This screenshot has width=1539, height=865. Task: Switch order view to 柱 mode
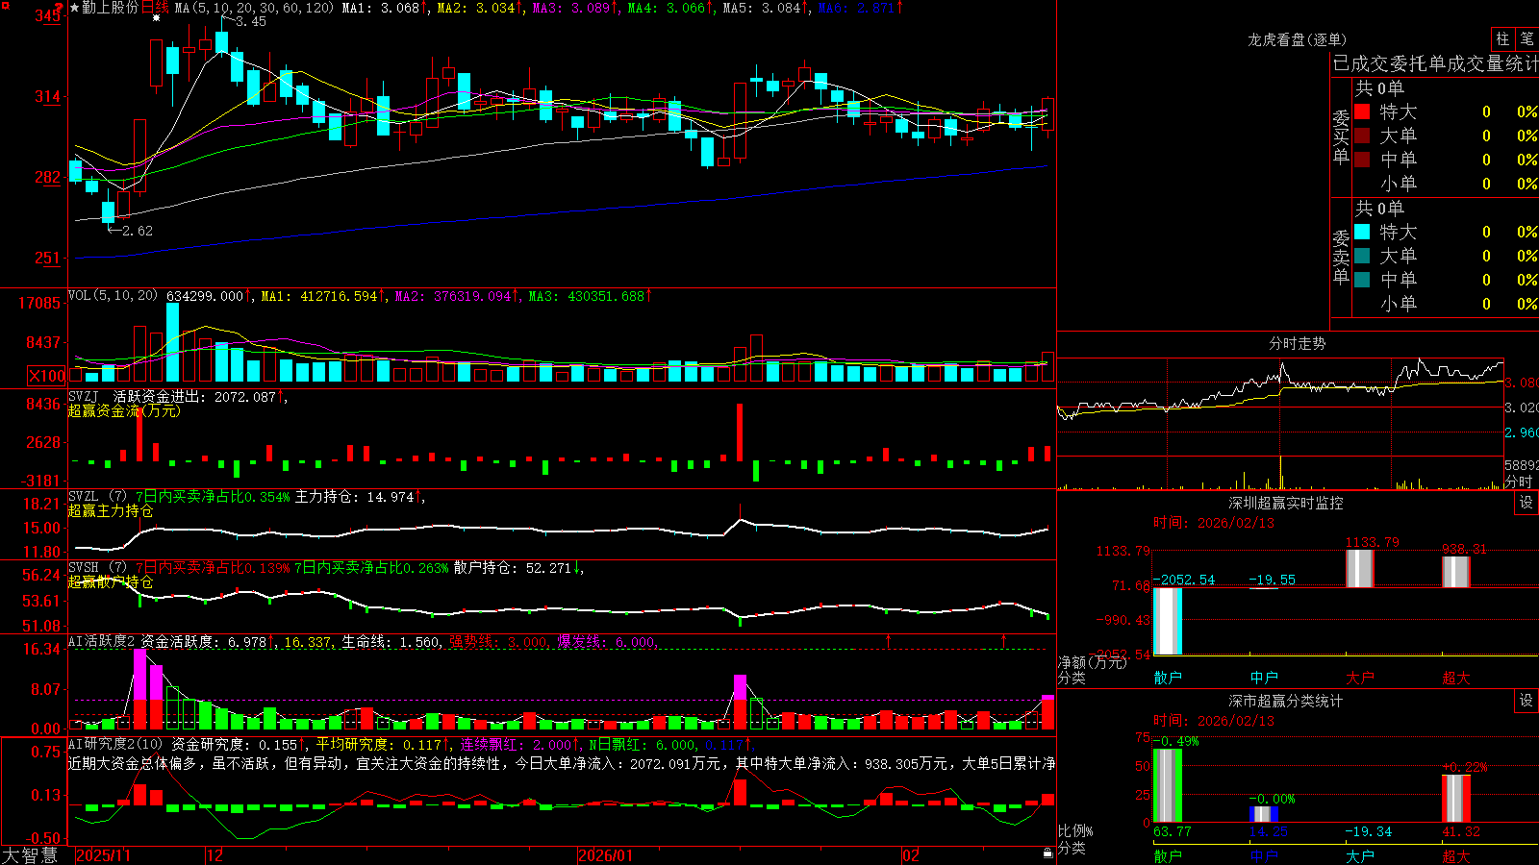tap(1502, 38)
